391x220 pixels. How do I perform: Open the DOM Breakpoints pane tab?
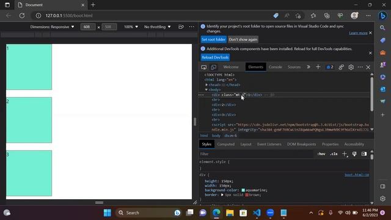coord(301,144)
